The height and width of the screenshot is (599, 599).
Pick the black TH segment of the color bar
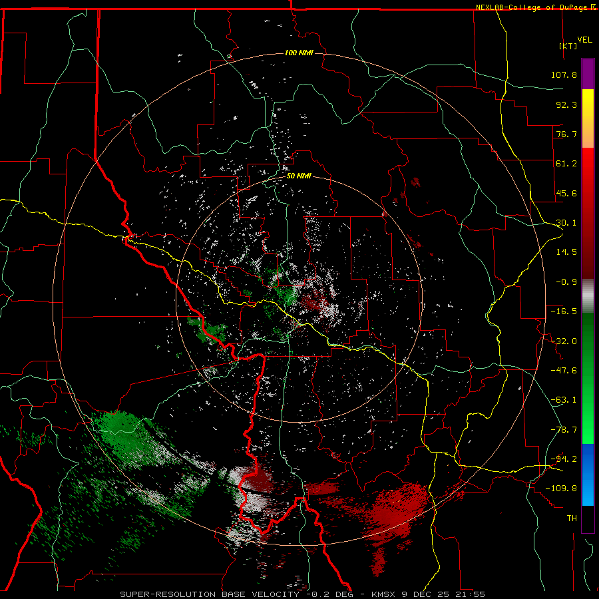(x=588, y=518)
